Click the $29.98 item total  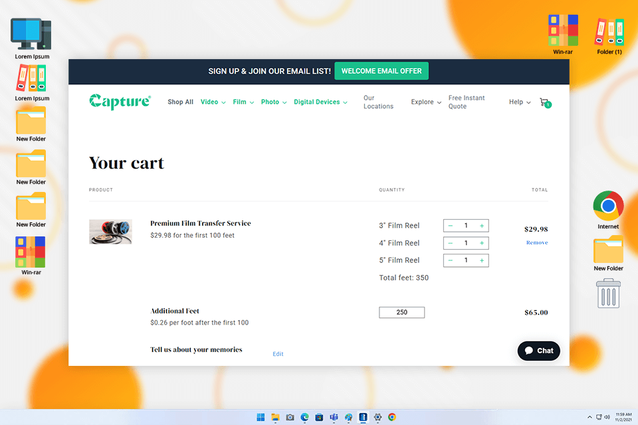pyautogui.click(x=536, y=229)
